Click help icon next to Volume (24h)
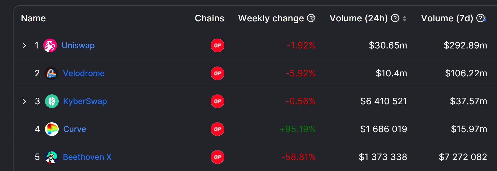This screenshot has width=497, height=171. tap(395, 18)
